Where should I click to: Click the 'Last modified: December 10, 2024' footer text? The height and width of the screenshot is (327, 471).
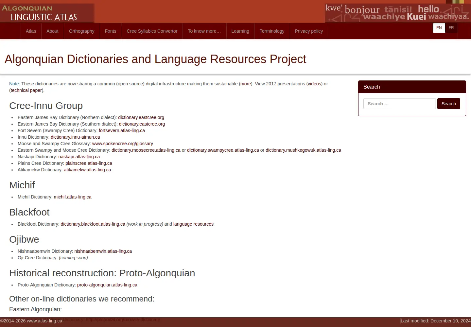point(435,321)
